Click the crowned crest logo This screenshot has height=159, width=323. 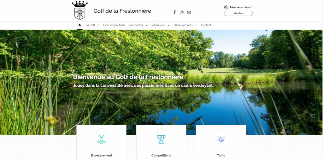80,10
